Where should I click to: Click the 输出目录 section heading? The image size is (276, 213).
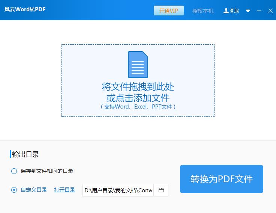(x=25, y=154)
